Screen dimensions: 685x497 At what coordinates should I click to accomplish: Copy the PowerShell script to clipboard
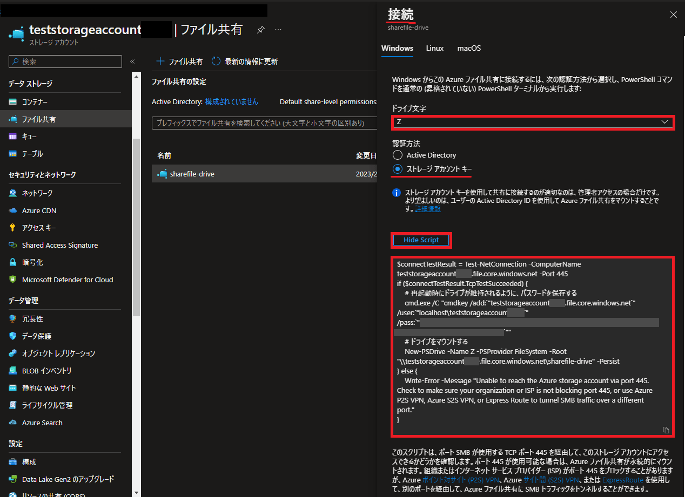[666, 430]
